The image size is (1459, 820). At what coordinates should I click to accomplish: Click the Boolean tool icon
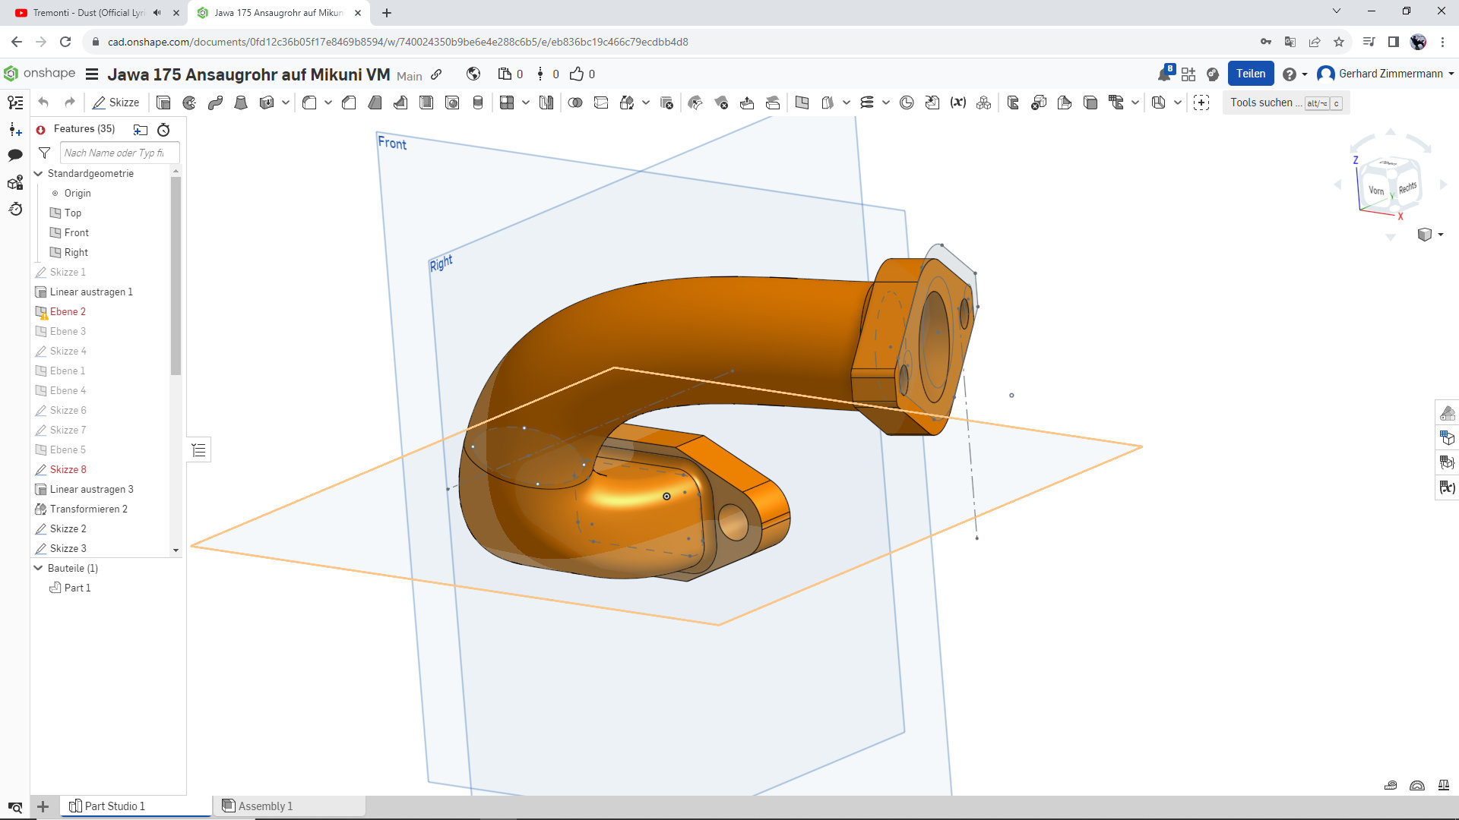575,102
